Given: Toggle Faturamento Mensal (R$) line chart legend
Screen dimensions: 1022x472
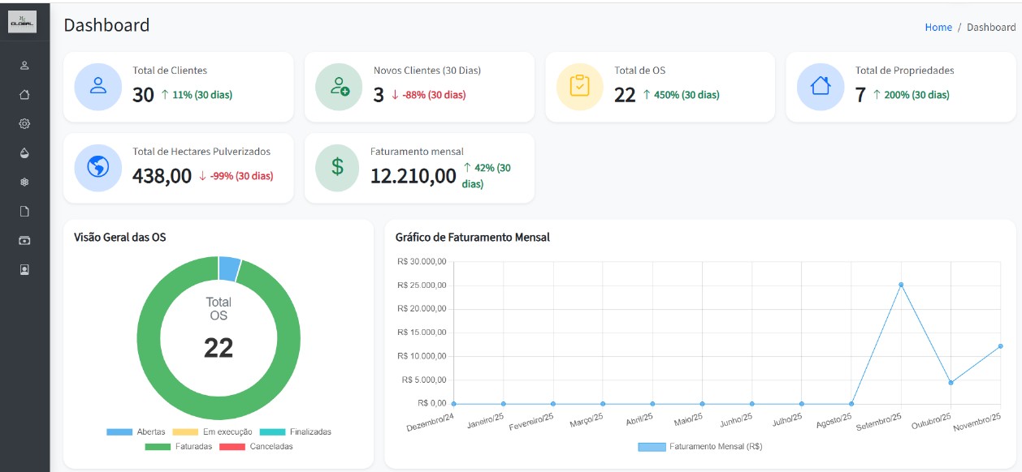Looking at the screenshot, I should [699, 447].
